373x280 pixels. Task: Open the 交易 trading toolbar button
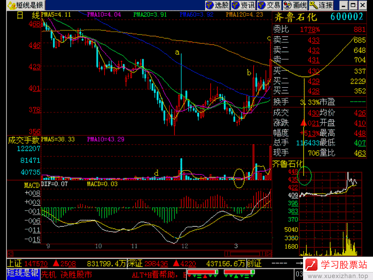(269, 5)
